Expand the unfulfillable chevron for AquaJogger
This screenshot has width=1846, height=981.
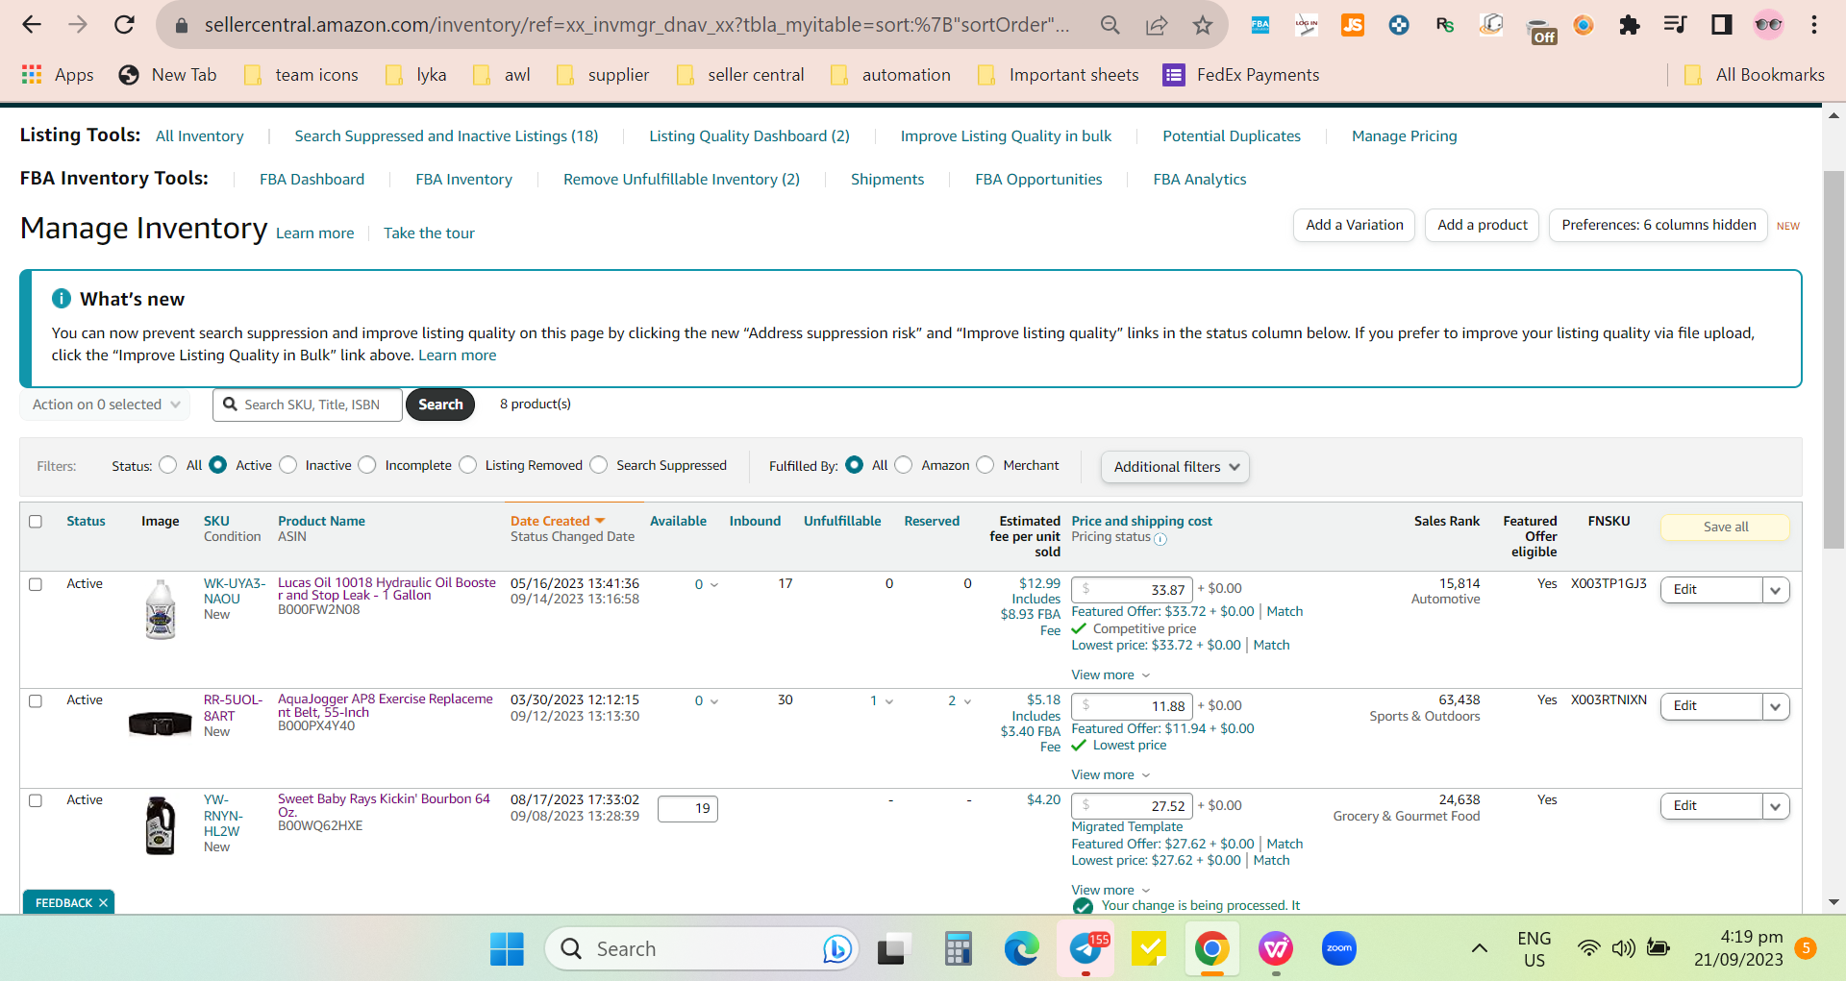point(889,701)
